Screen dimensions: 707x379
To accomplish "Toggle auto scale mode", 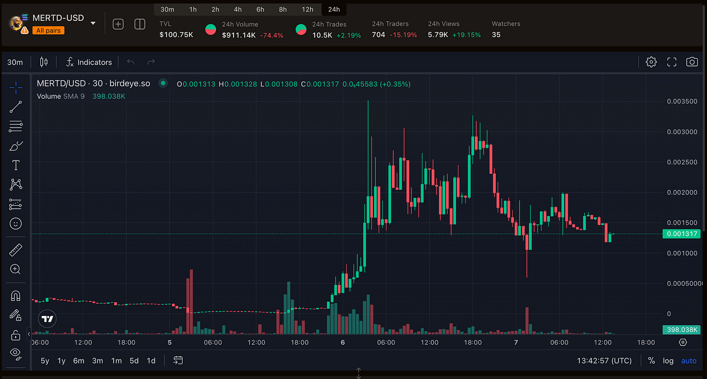I will [689, 361].
